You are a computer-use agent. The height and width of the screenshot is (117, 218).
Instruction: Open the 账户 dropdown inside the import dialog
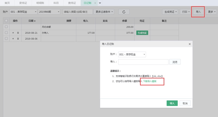point(132,54)
